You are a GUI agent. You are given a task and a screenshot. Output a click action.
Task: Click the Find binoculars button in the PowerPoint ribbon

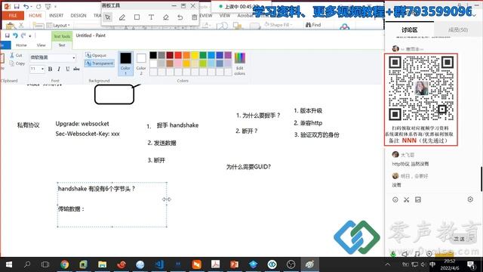(x=313, y=25)
